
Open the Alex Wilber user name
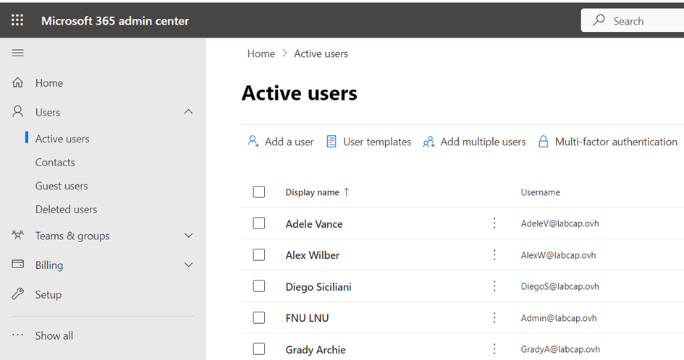coord(313,255)
